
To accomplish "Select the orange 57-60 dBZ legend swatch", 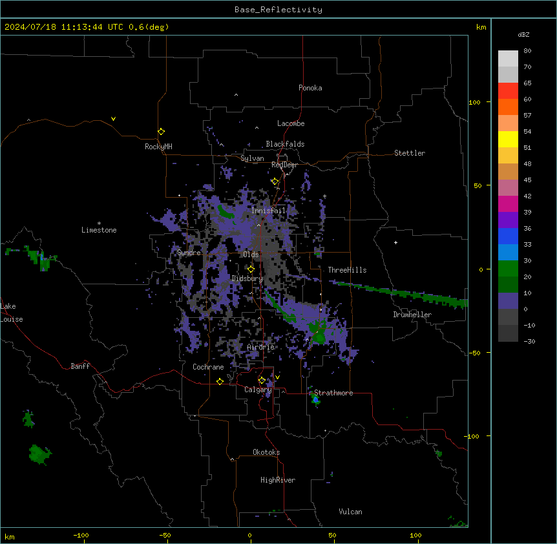I will click(508, 107).
